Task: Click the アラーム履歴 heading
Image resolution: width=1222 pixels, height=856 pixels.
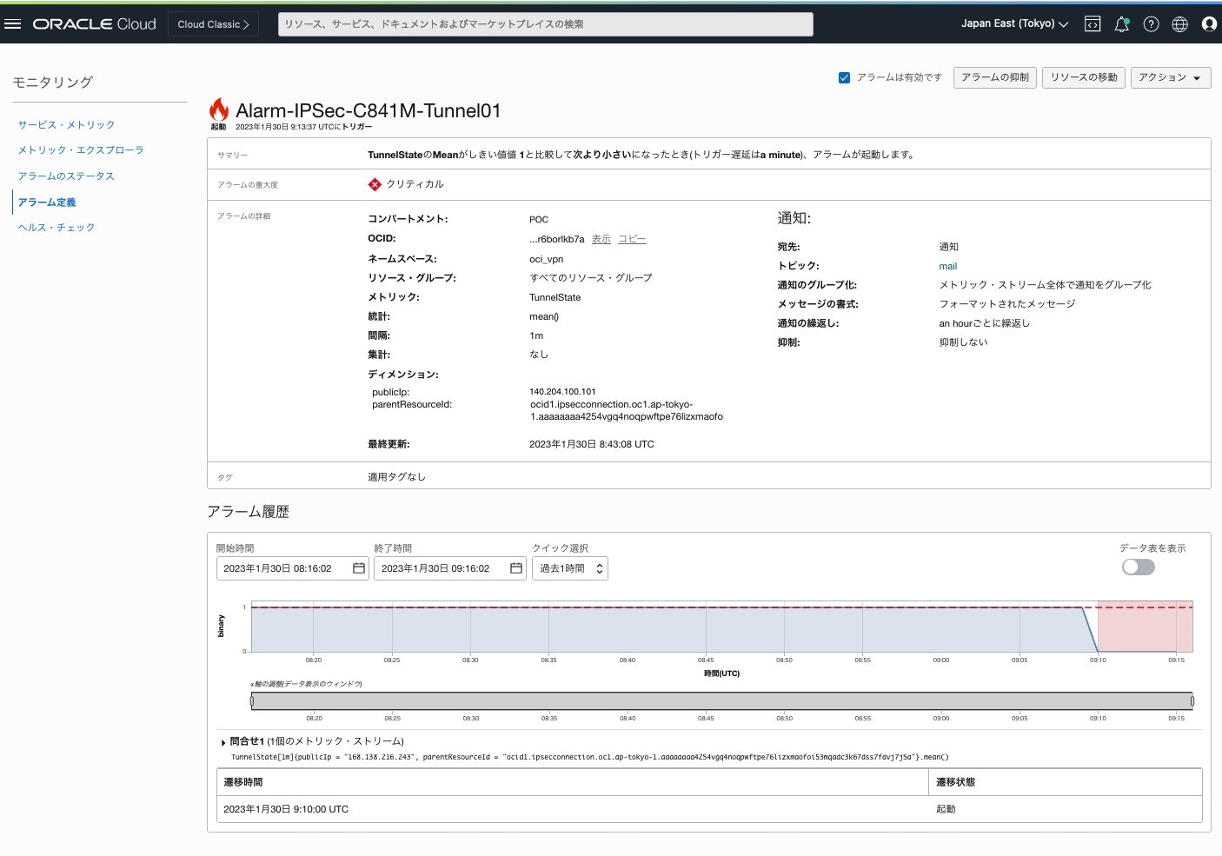Action: (248, 512)
